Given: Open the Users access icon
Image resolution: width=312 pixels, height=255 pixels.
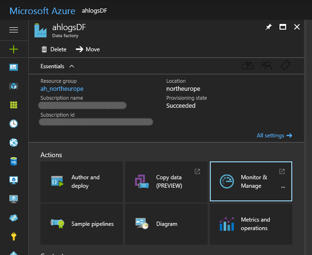Looking at the screenshot, I should click(266, 65).
